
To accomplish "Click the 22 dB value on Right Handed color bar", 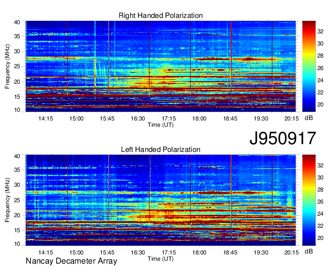I will point(320,92).
